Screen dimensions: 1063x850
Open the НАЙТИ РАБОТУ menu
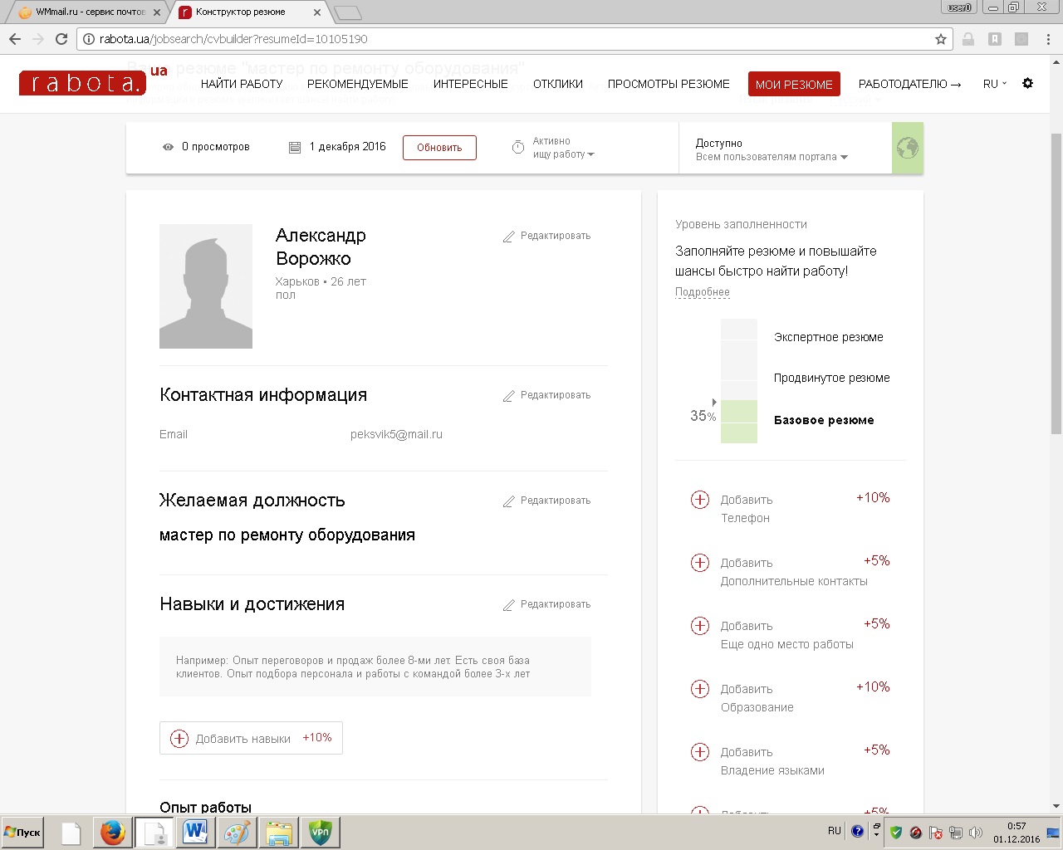[242, 84]
